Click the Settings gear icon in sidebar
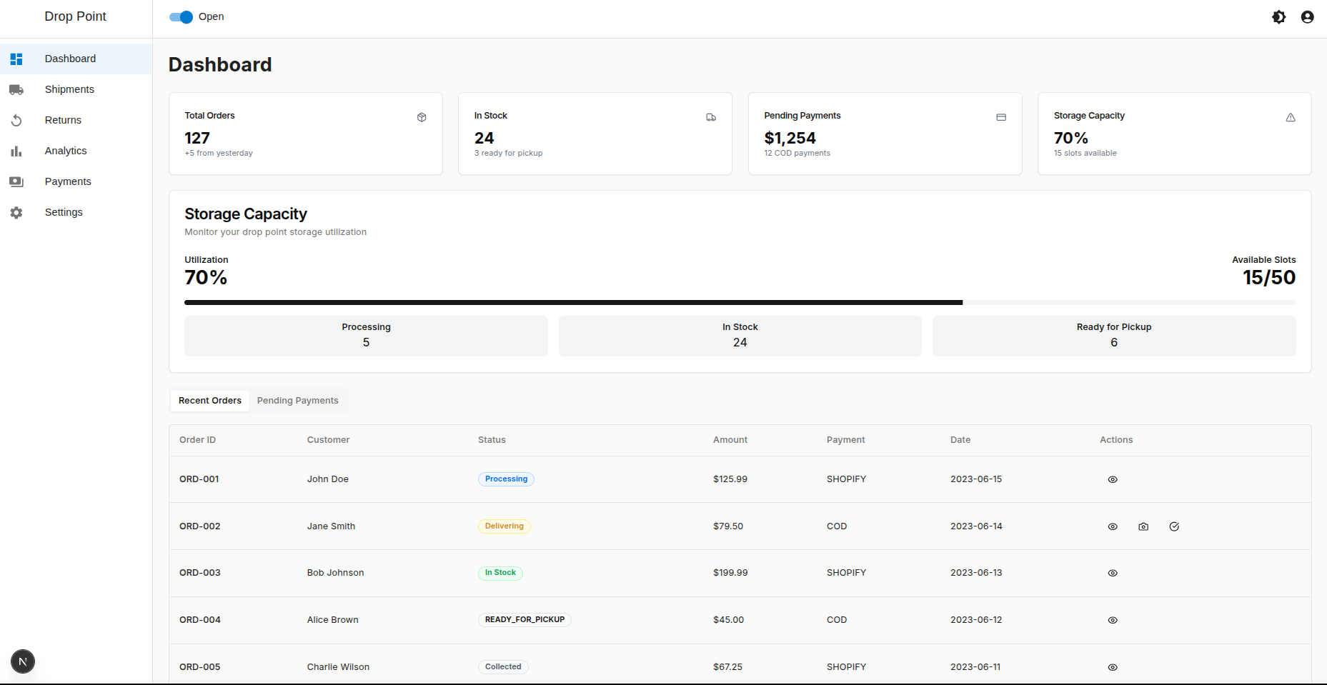Viewport: 1327px width, 685px height. [x=16, y=212]
